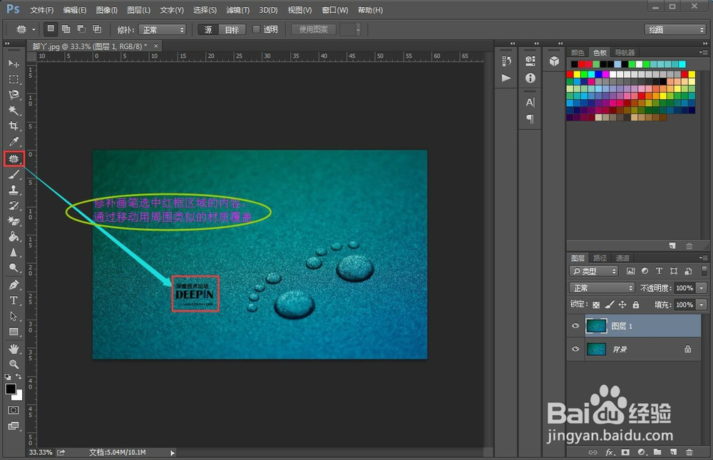Image resolution: width=713 pixels, height=460 pixels.
Task: Select the Dodge tool
Action: click(x=14, y=267)
